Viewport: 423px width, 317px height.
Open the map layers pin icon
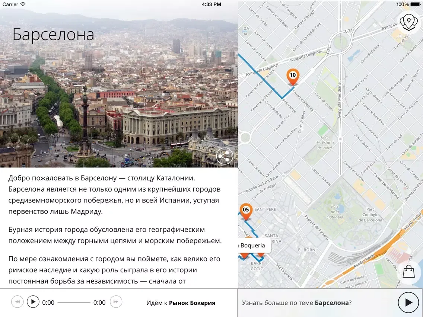tap(409, 22)
